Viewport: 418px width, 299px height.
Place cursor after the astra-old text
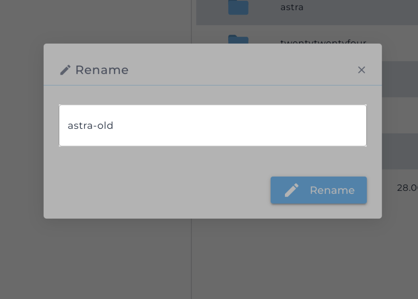[x=113, y=126]
